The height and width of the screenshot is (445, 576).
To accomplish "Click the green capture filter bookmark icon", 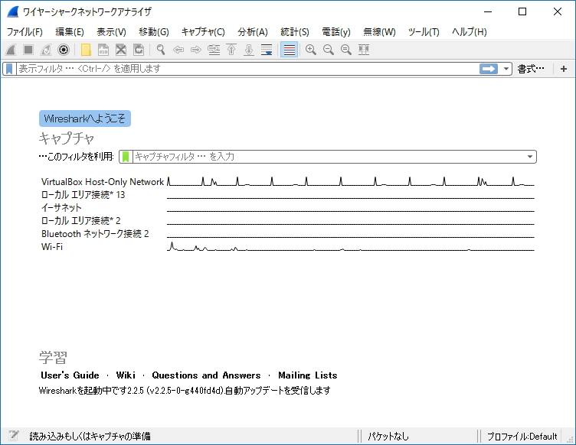I will pos(126,157).
